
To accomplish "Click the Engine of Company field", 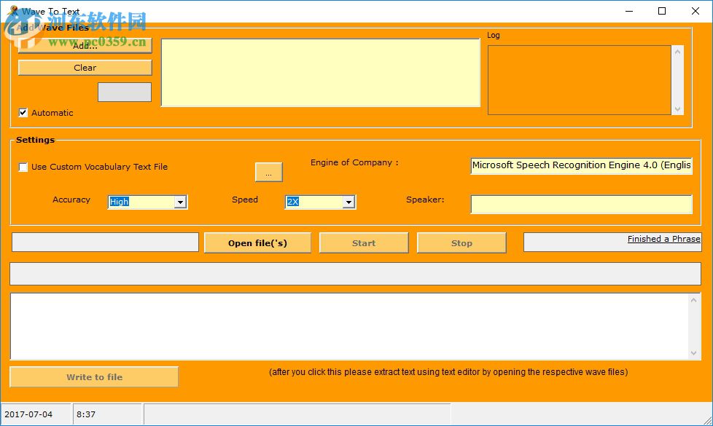I will [x=581, y=165].
